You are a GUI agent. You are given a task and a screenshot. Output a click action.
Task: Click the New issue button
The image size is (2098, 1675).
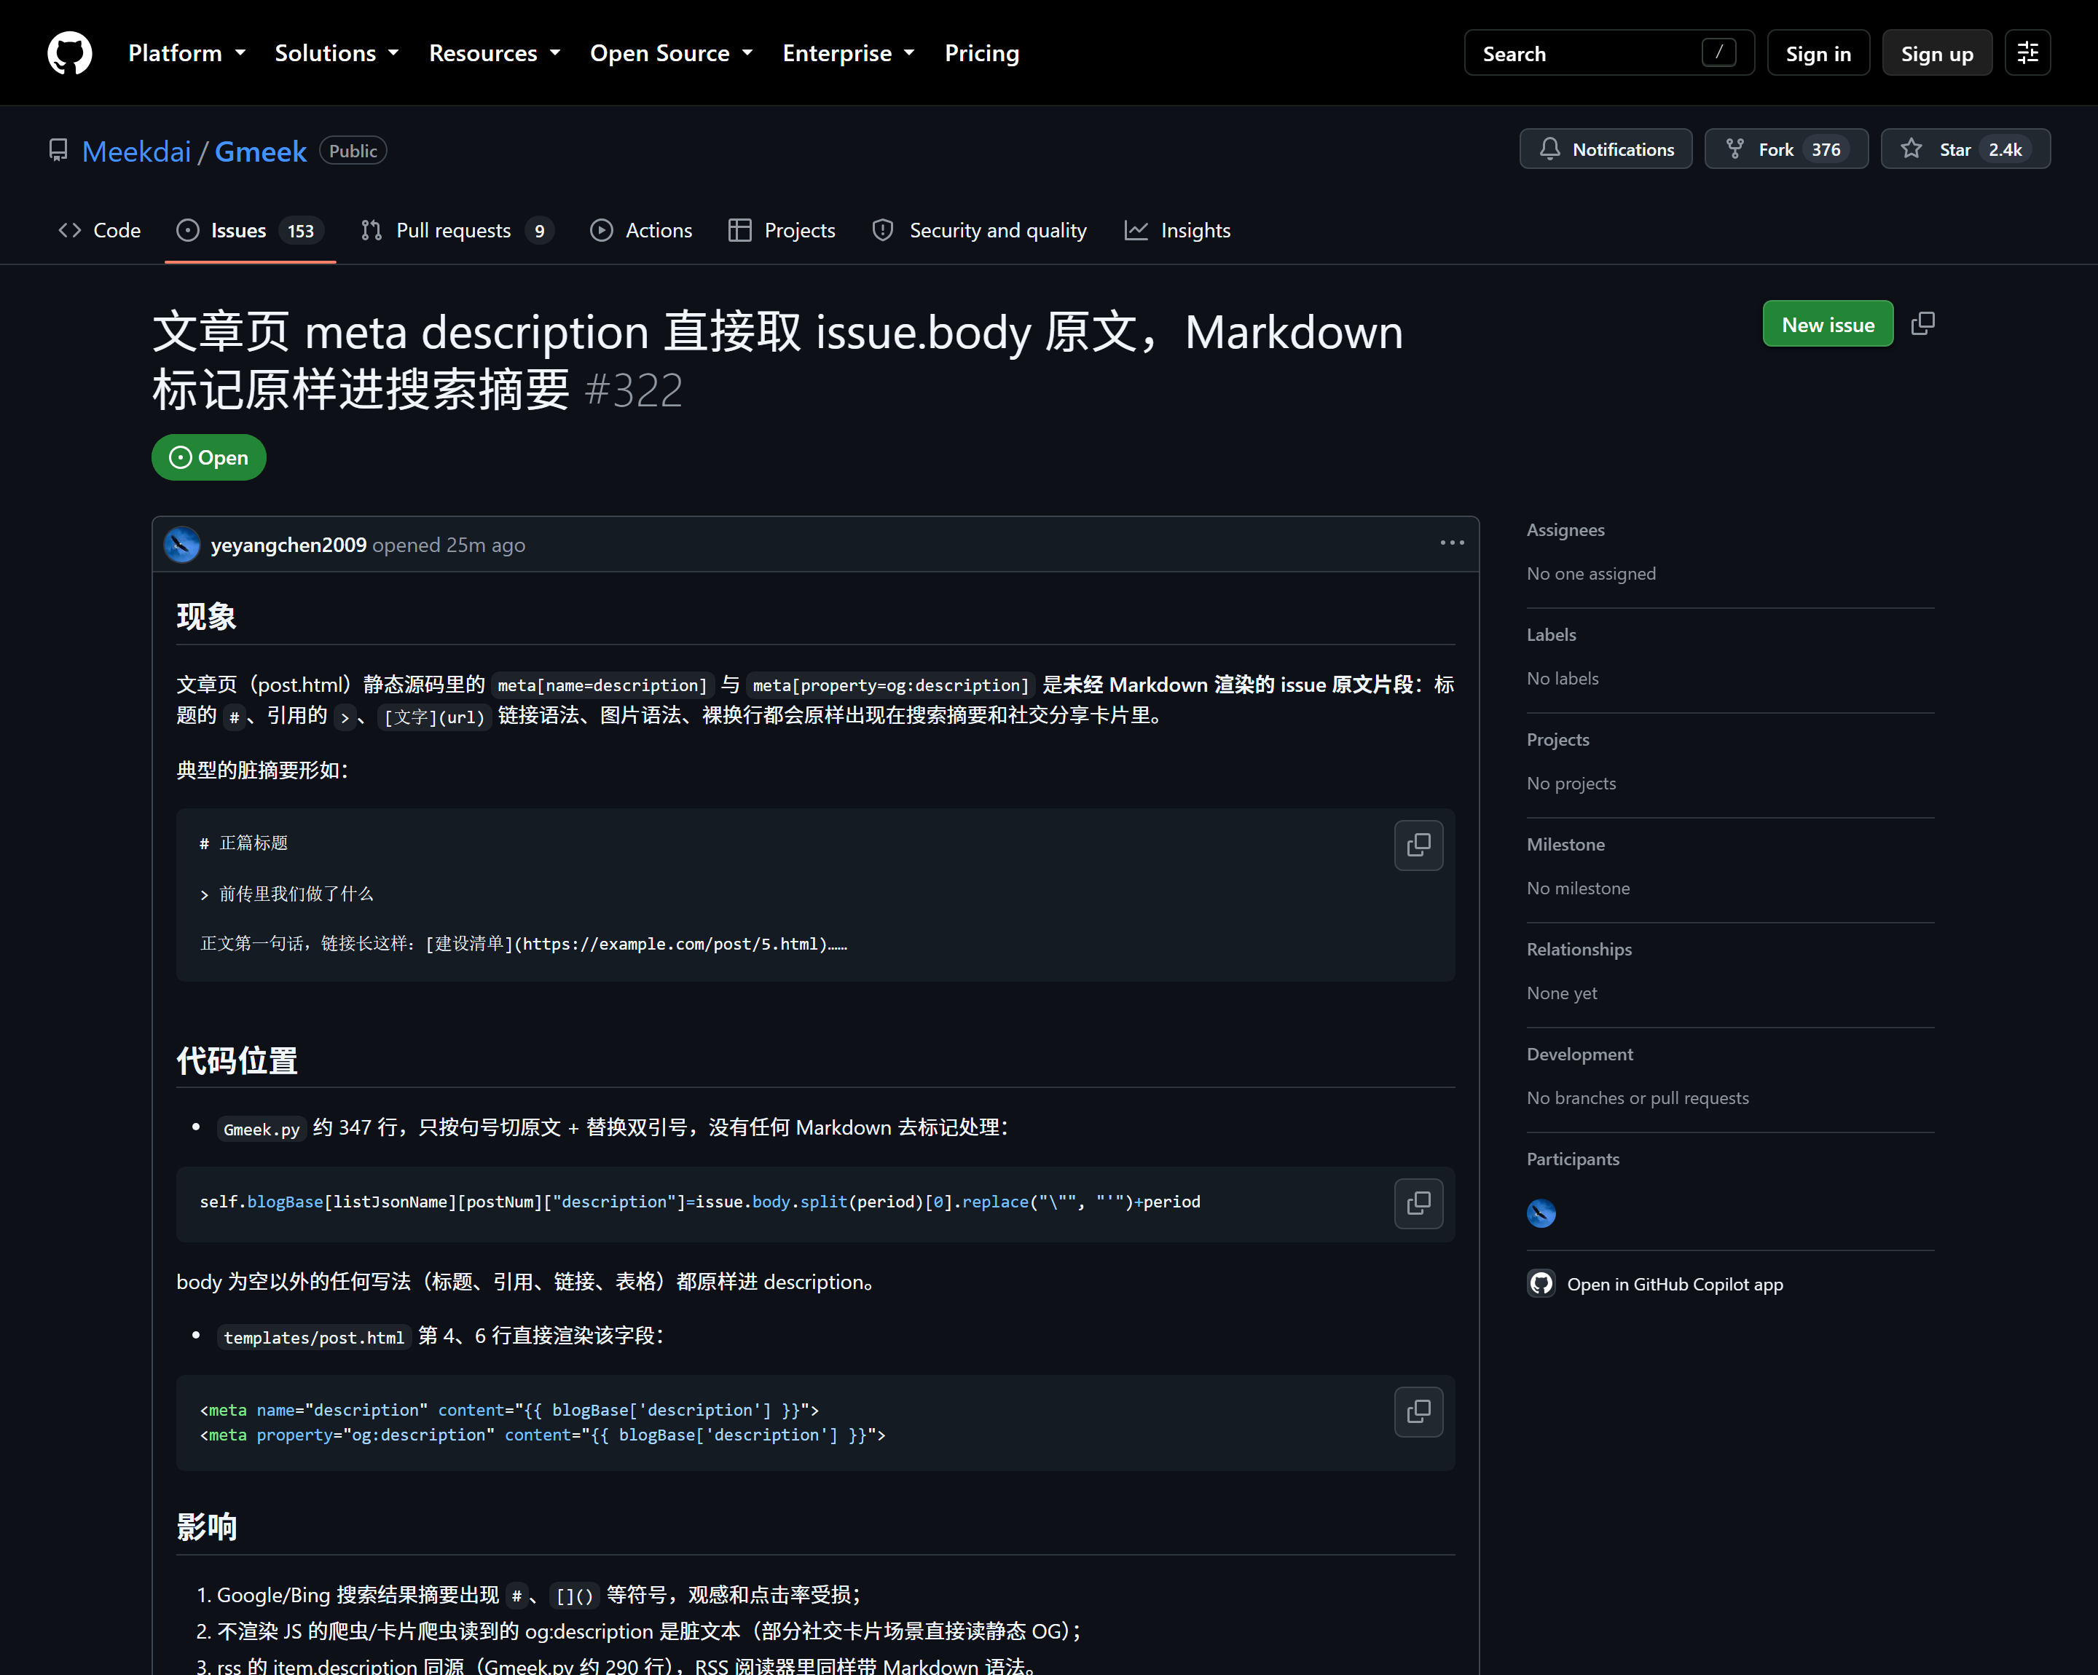click(x=1828, y=324)
